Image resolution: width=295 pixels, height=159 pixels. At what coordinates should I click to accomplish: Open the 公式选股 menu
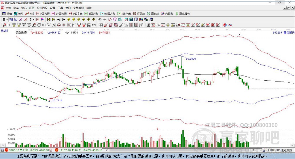tap(42, 8)
